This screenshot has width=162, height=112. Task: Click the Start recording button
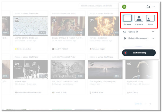(x=139, y=53)
